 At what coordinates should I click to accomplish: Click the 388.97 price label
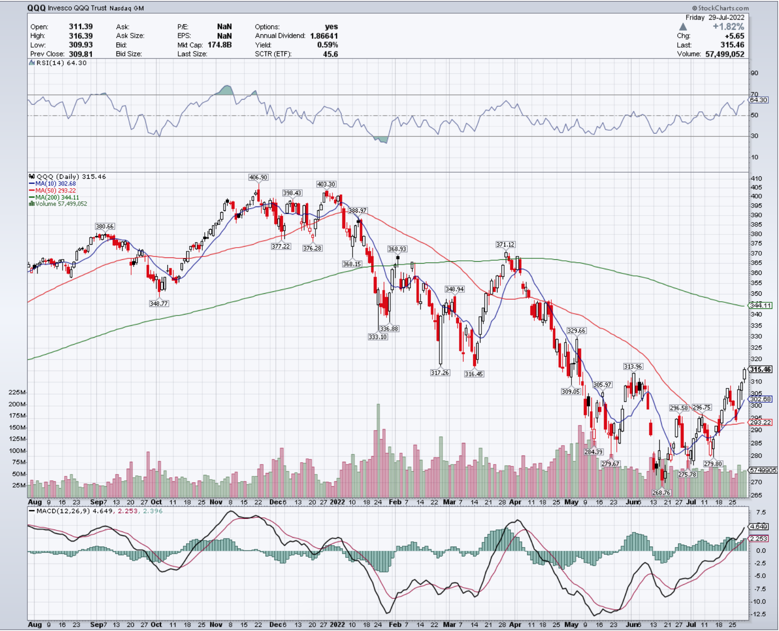tap(357, 210)
